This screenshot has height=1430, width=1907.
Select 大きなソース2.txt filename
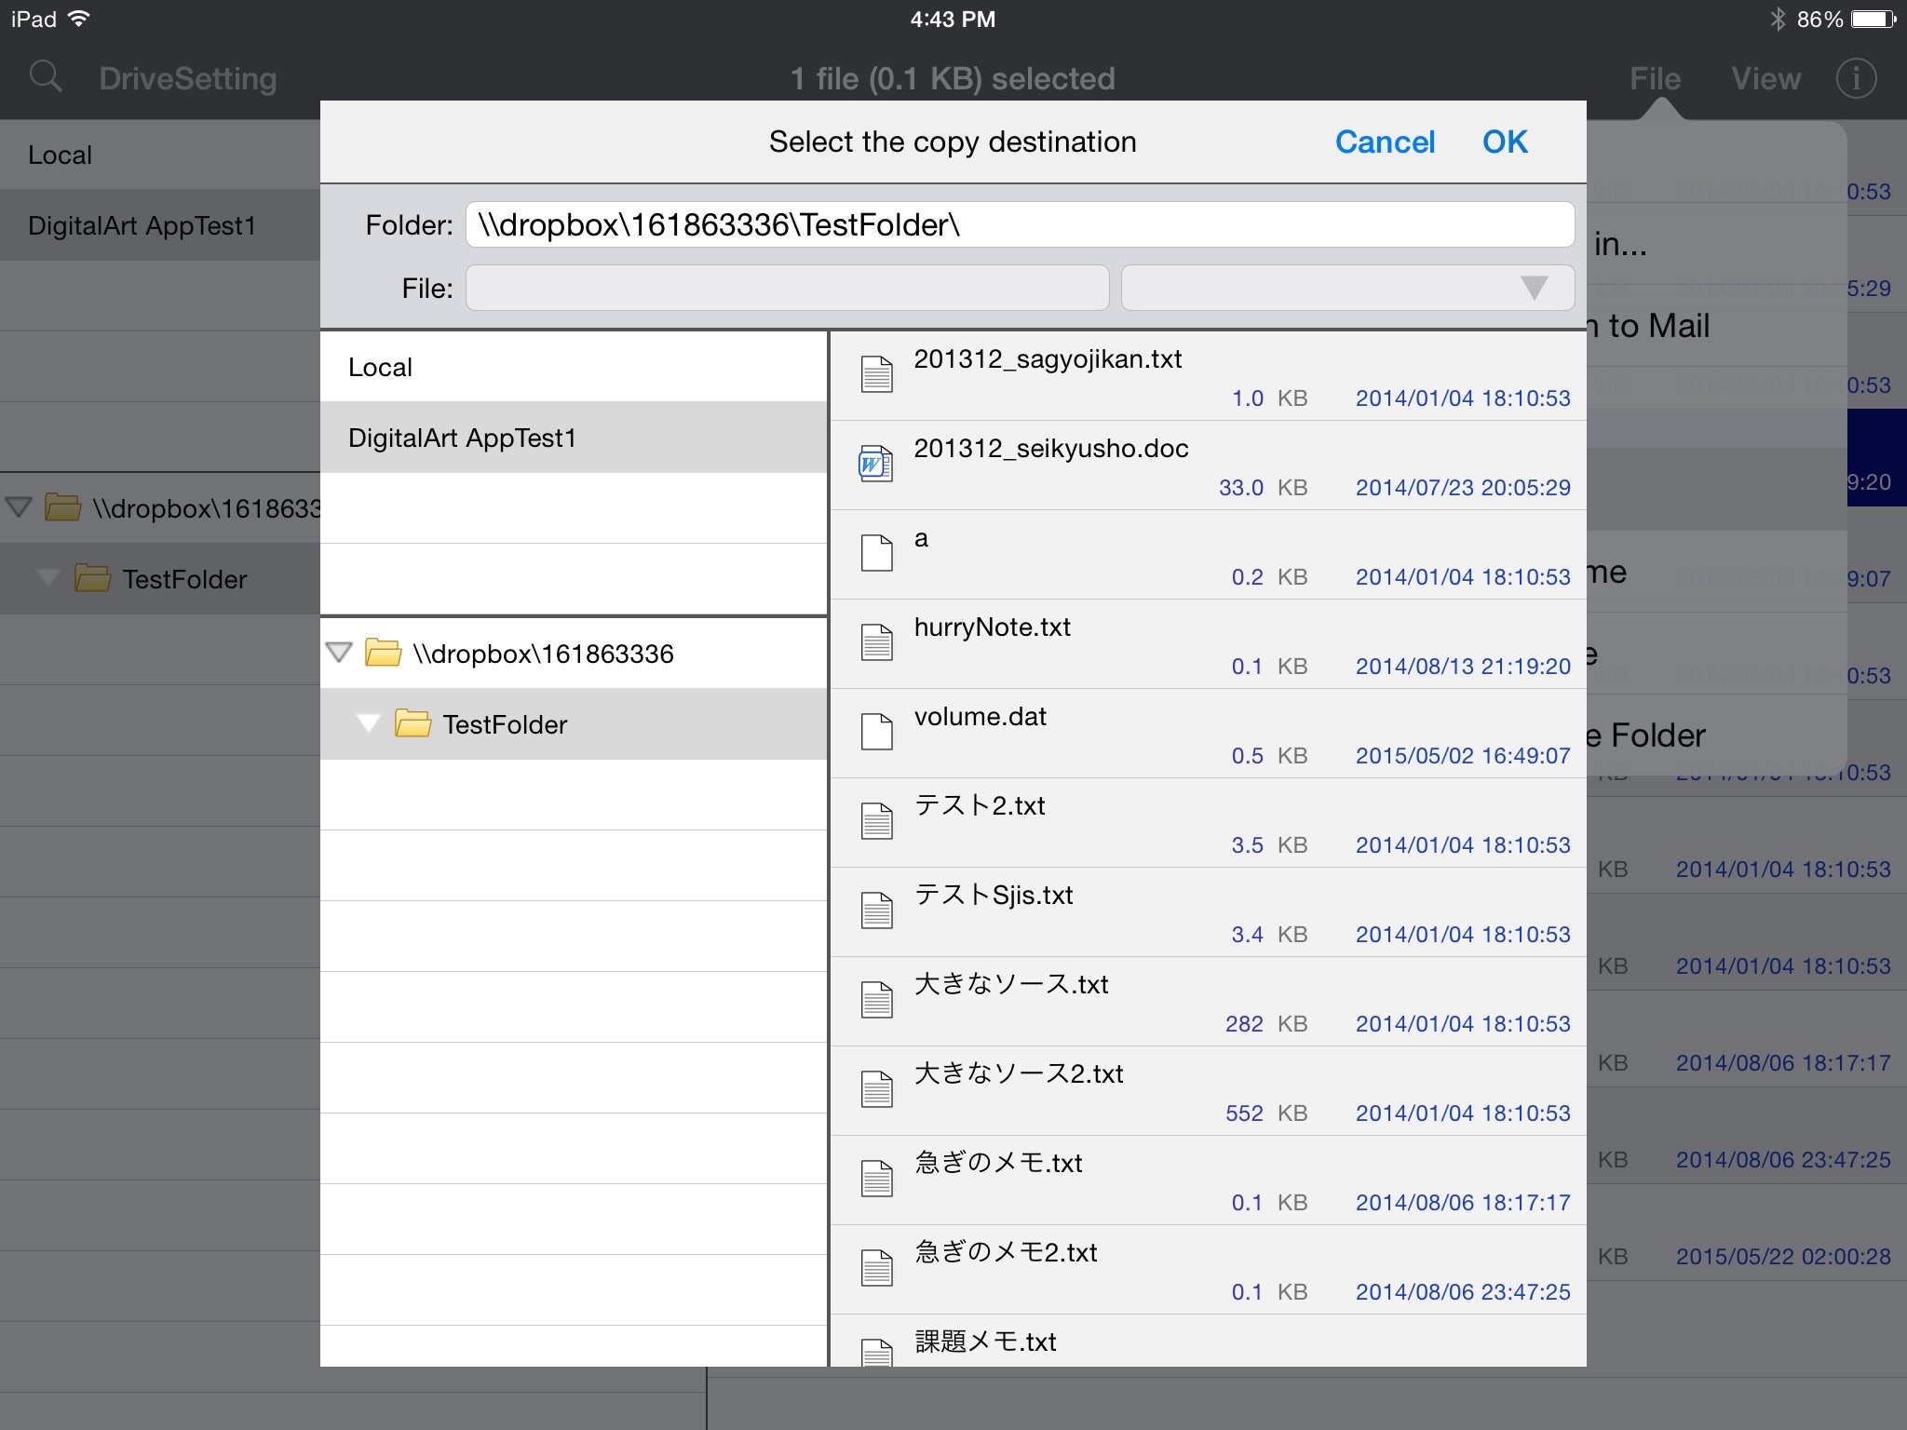click(x=1019, y=1073)
